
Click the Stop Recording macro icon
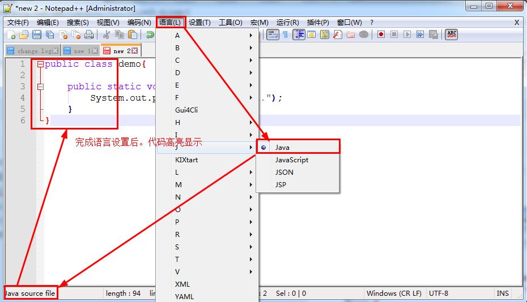(x=394, y=34)
